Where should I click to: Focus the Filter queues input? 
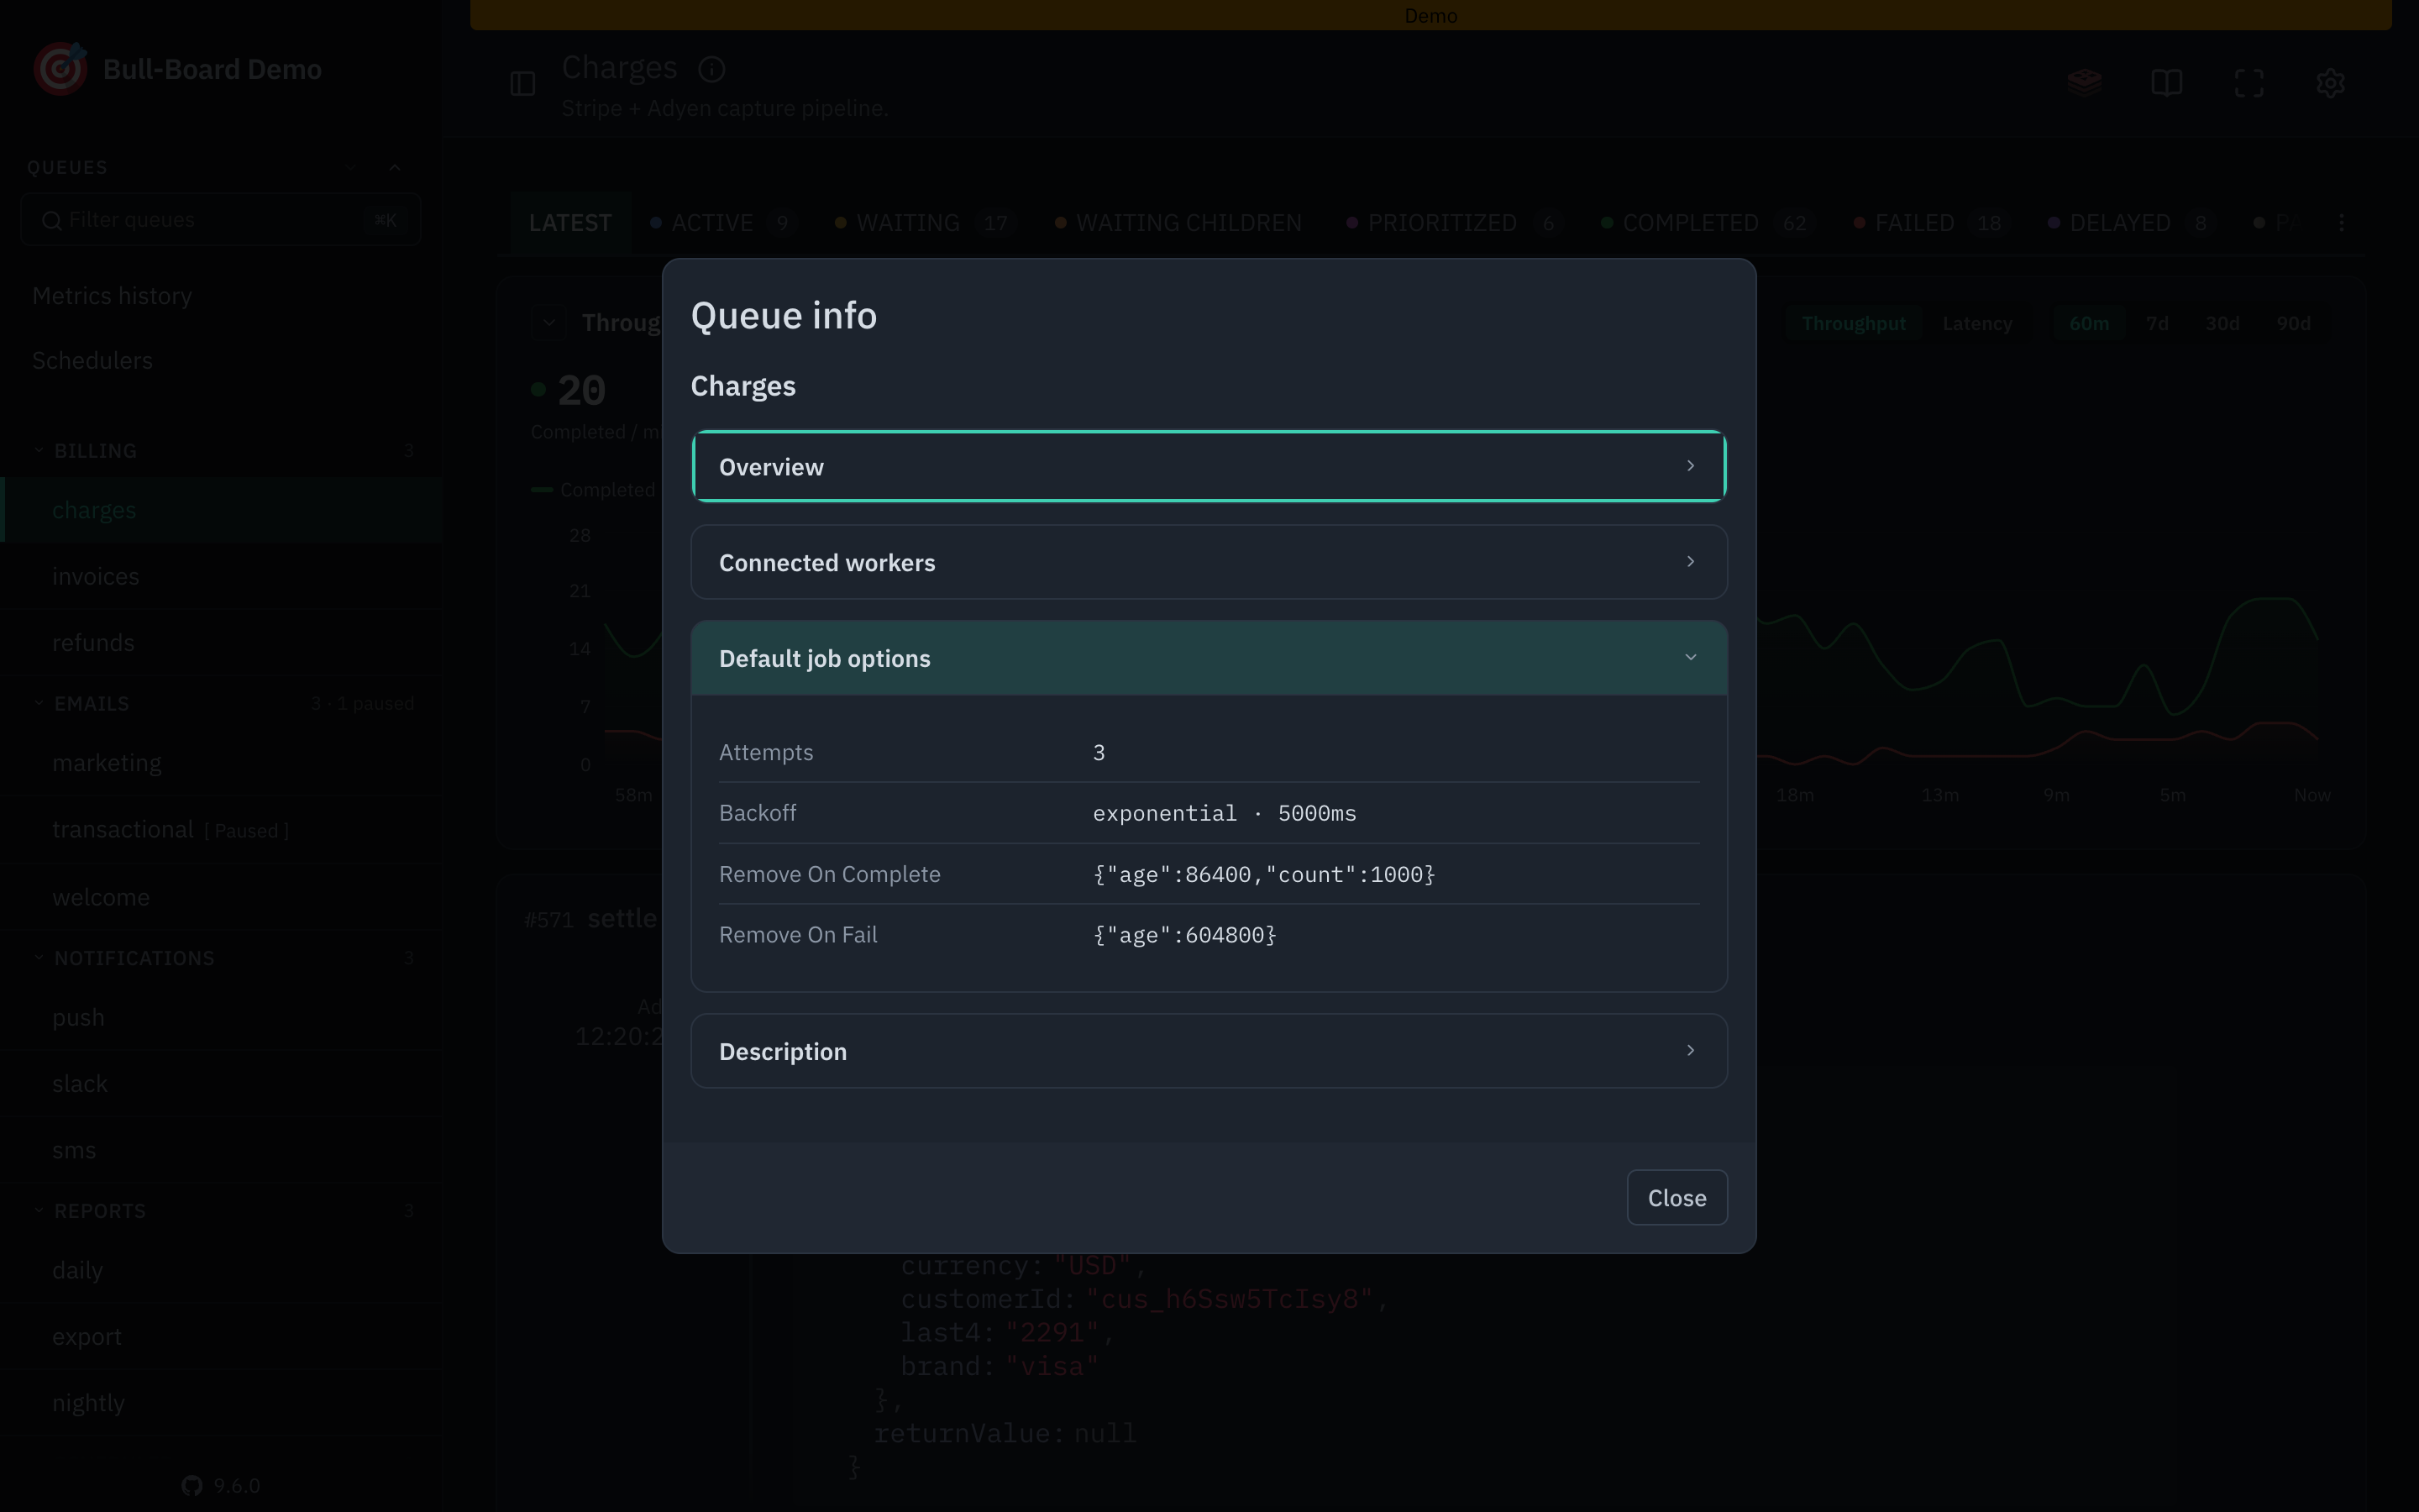[x=220, y=220]
